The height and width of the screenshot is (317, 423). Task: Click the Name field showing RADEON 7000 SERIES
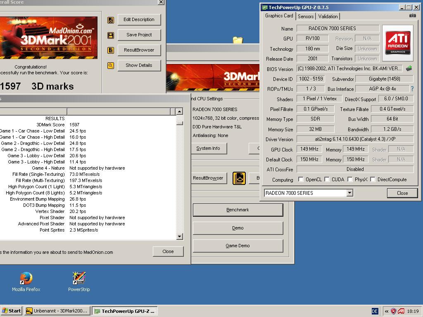(x=338, y=28)
